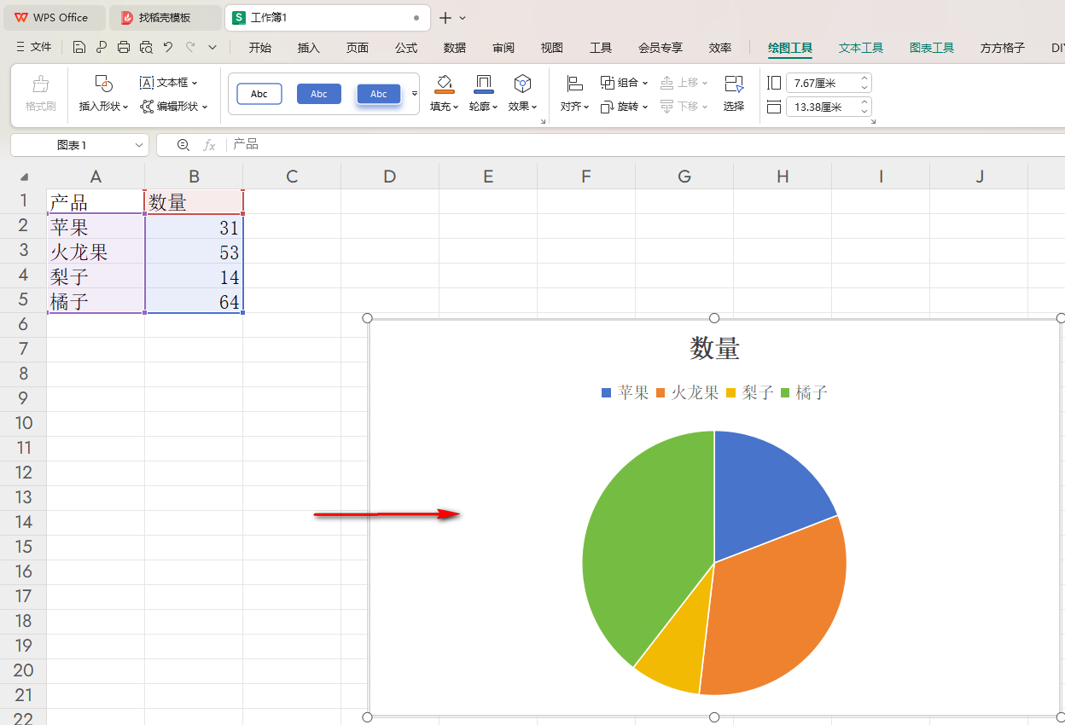Click the Edit Shape (编辑形状) icon
The height and width of the screenshot is (725, 1065).
pos(147,107)
